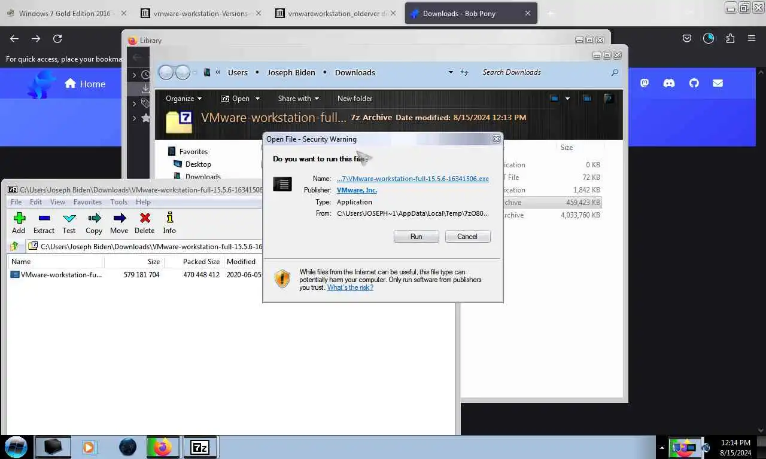Open the VMware, Inc. publisher link

[x=357, y=190]
